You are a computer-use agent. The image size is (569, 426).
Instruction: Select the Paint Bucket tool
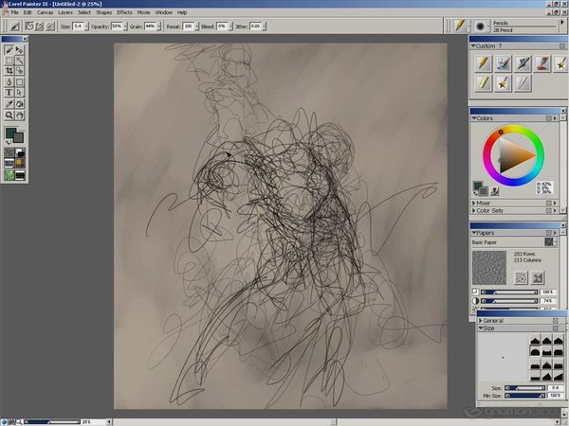tap(20, 103)
